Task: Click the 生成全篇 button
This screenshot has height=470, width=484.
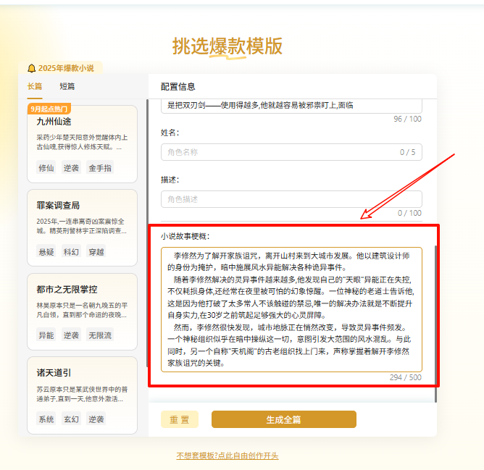Action: pyautogui.click(x=284, y=419)
